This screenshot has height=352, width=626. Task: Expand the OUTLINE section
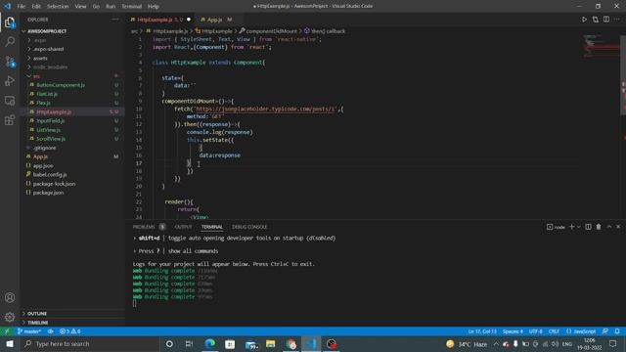[x=37, y=313]
